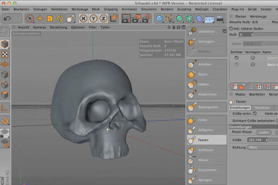Select the Aufblasen brush

click(x=207, y=150)
